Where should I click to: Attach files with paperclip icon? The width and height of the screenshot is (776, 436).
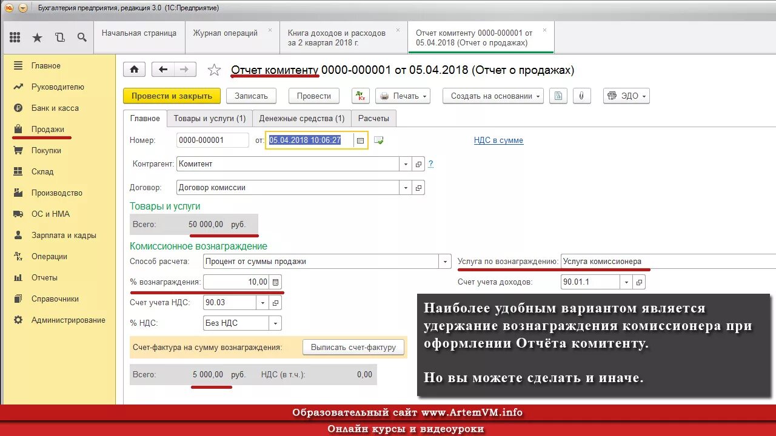click(x=581, y=96)
